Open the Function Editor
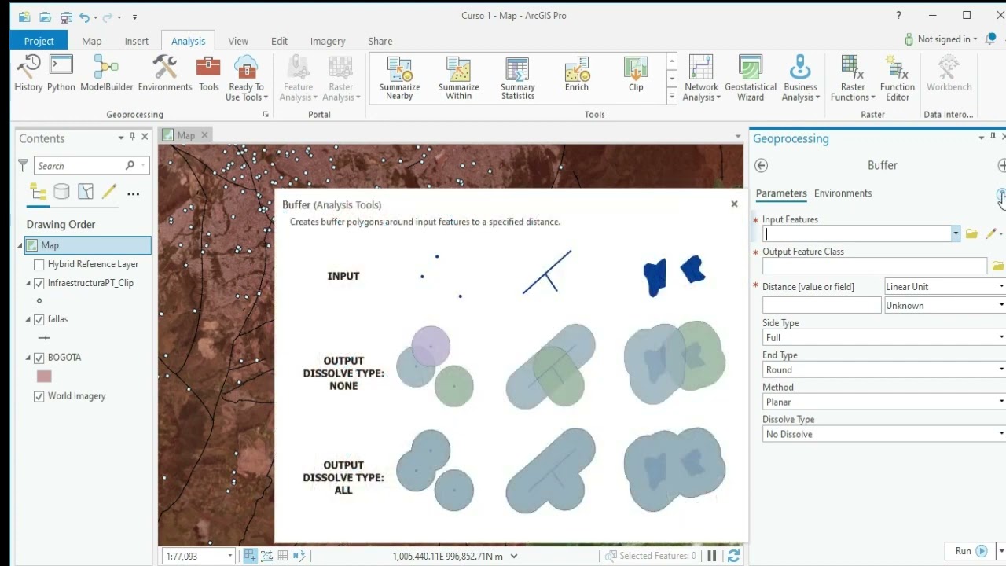Screen dimensions: 1006x566 click(898, 79)
